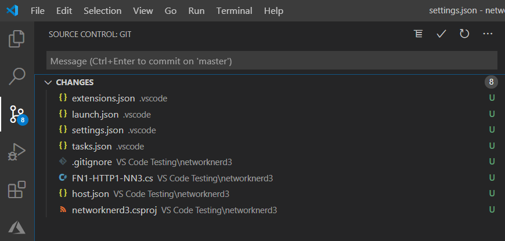This screenshot has width=505, height=241.
Task: Click the '.vscode' path next to extensions.json
Action: [x=153, y=98]
